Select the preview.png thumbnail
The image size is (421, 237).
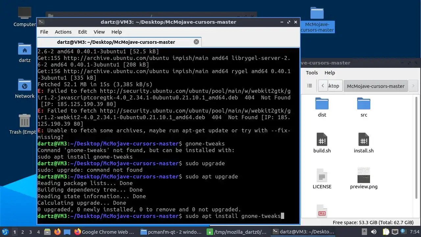click(364, 179)
